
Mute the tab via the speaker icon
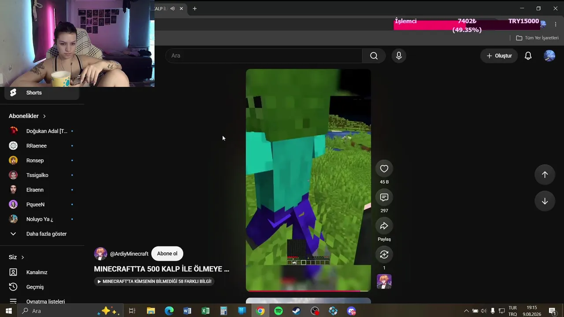click(x=172, y=8)
